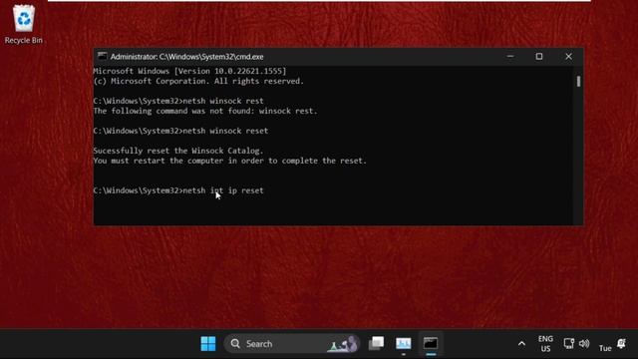
Task: Open the Windows Start menu
Action: (x=208, y=344)
